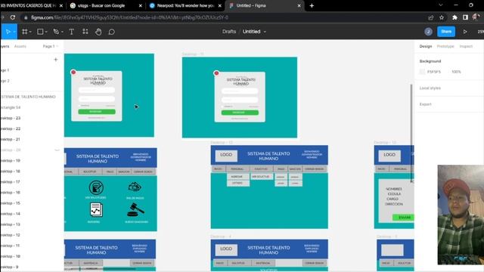Open the user avatar in toolbar
Viewport: 484px width, 272px height.
point(428,32)
